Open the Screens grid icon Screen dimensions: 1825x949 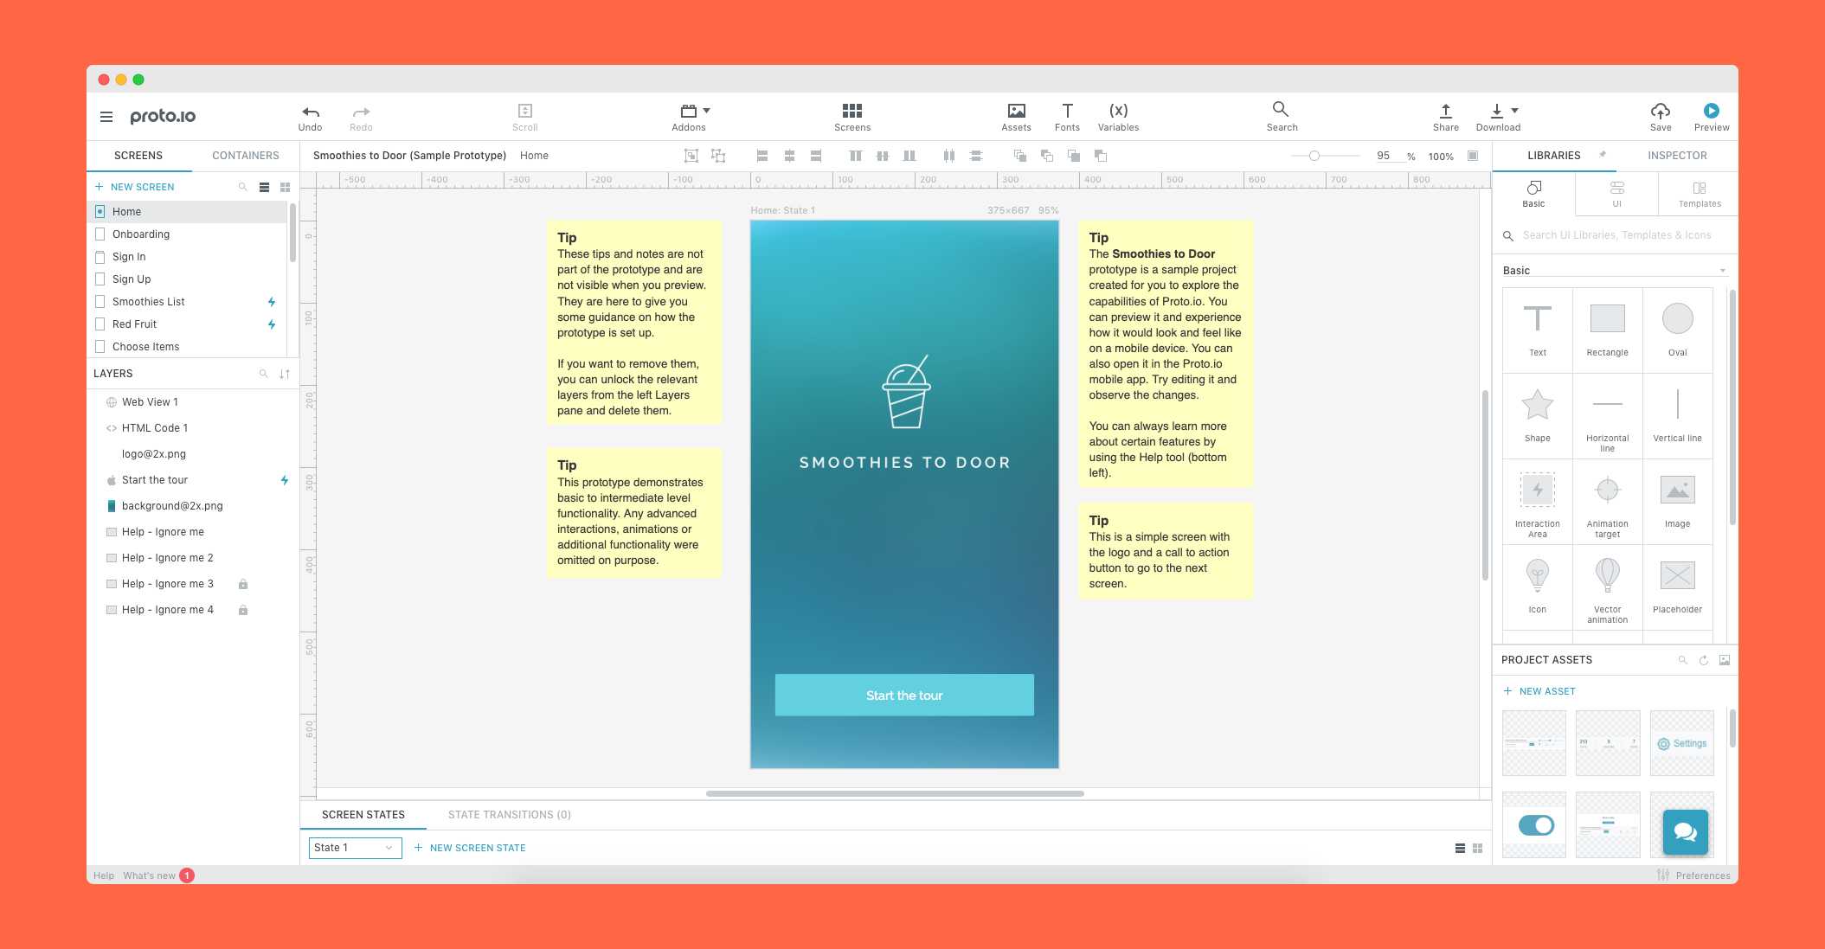click(851, 111)
